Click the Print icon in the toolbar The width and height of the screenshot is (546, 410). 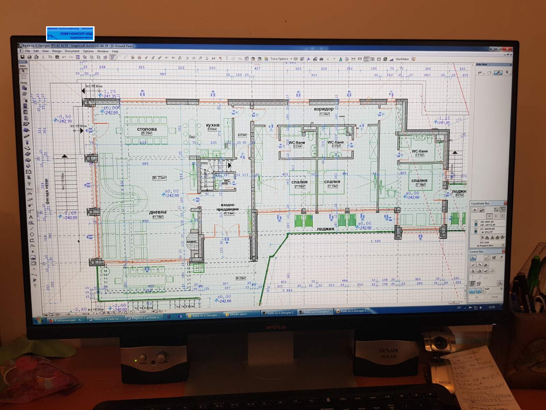(29, 57)
